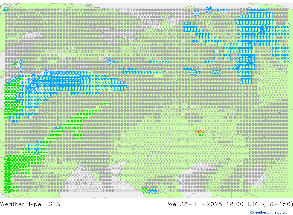
Task: Click the blue snow shower triangles at top center
Action: click(x=209, y=10)
